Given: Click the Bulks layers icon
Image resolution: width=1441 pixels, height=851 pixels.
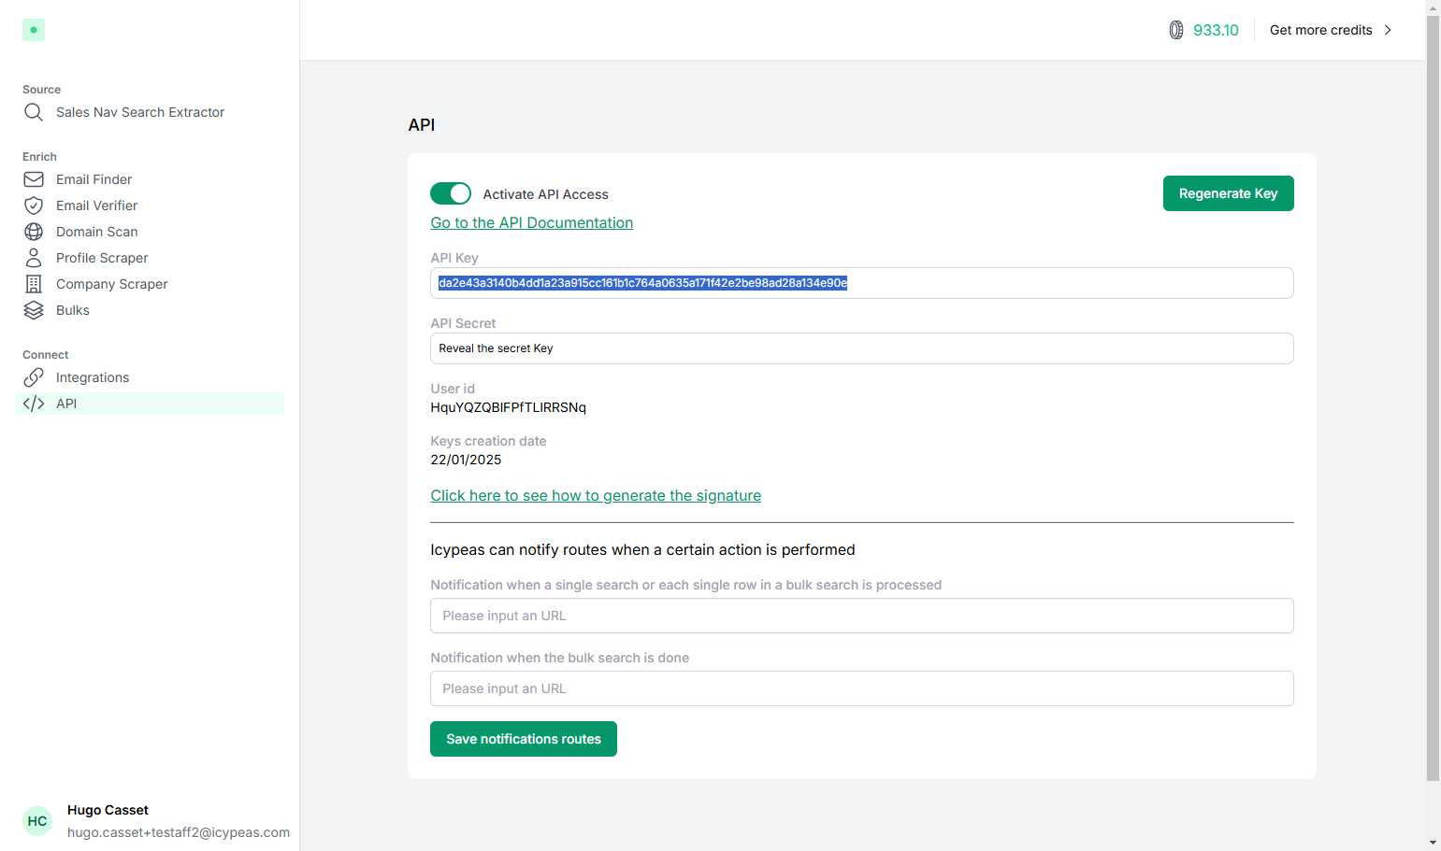Looking at the screenshot, I should pos(34,310).
